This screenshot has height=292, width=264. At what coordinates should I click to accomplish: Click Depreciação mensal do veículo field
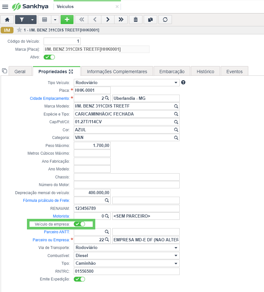[92, 193]
